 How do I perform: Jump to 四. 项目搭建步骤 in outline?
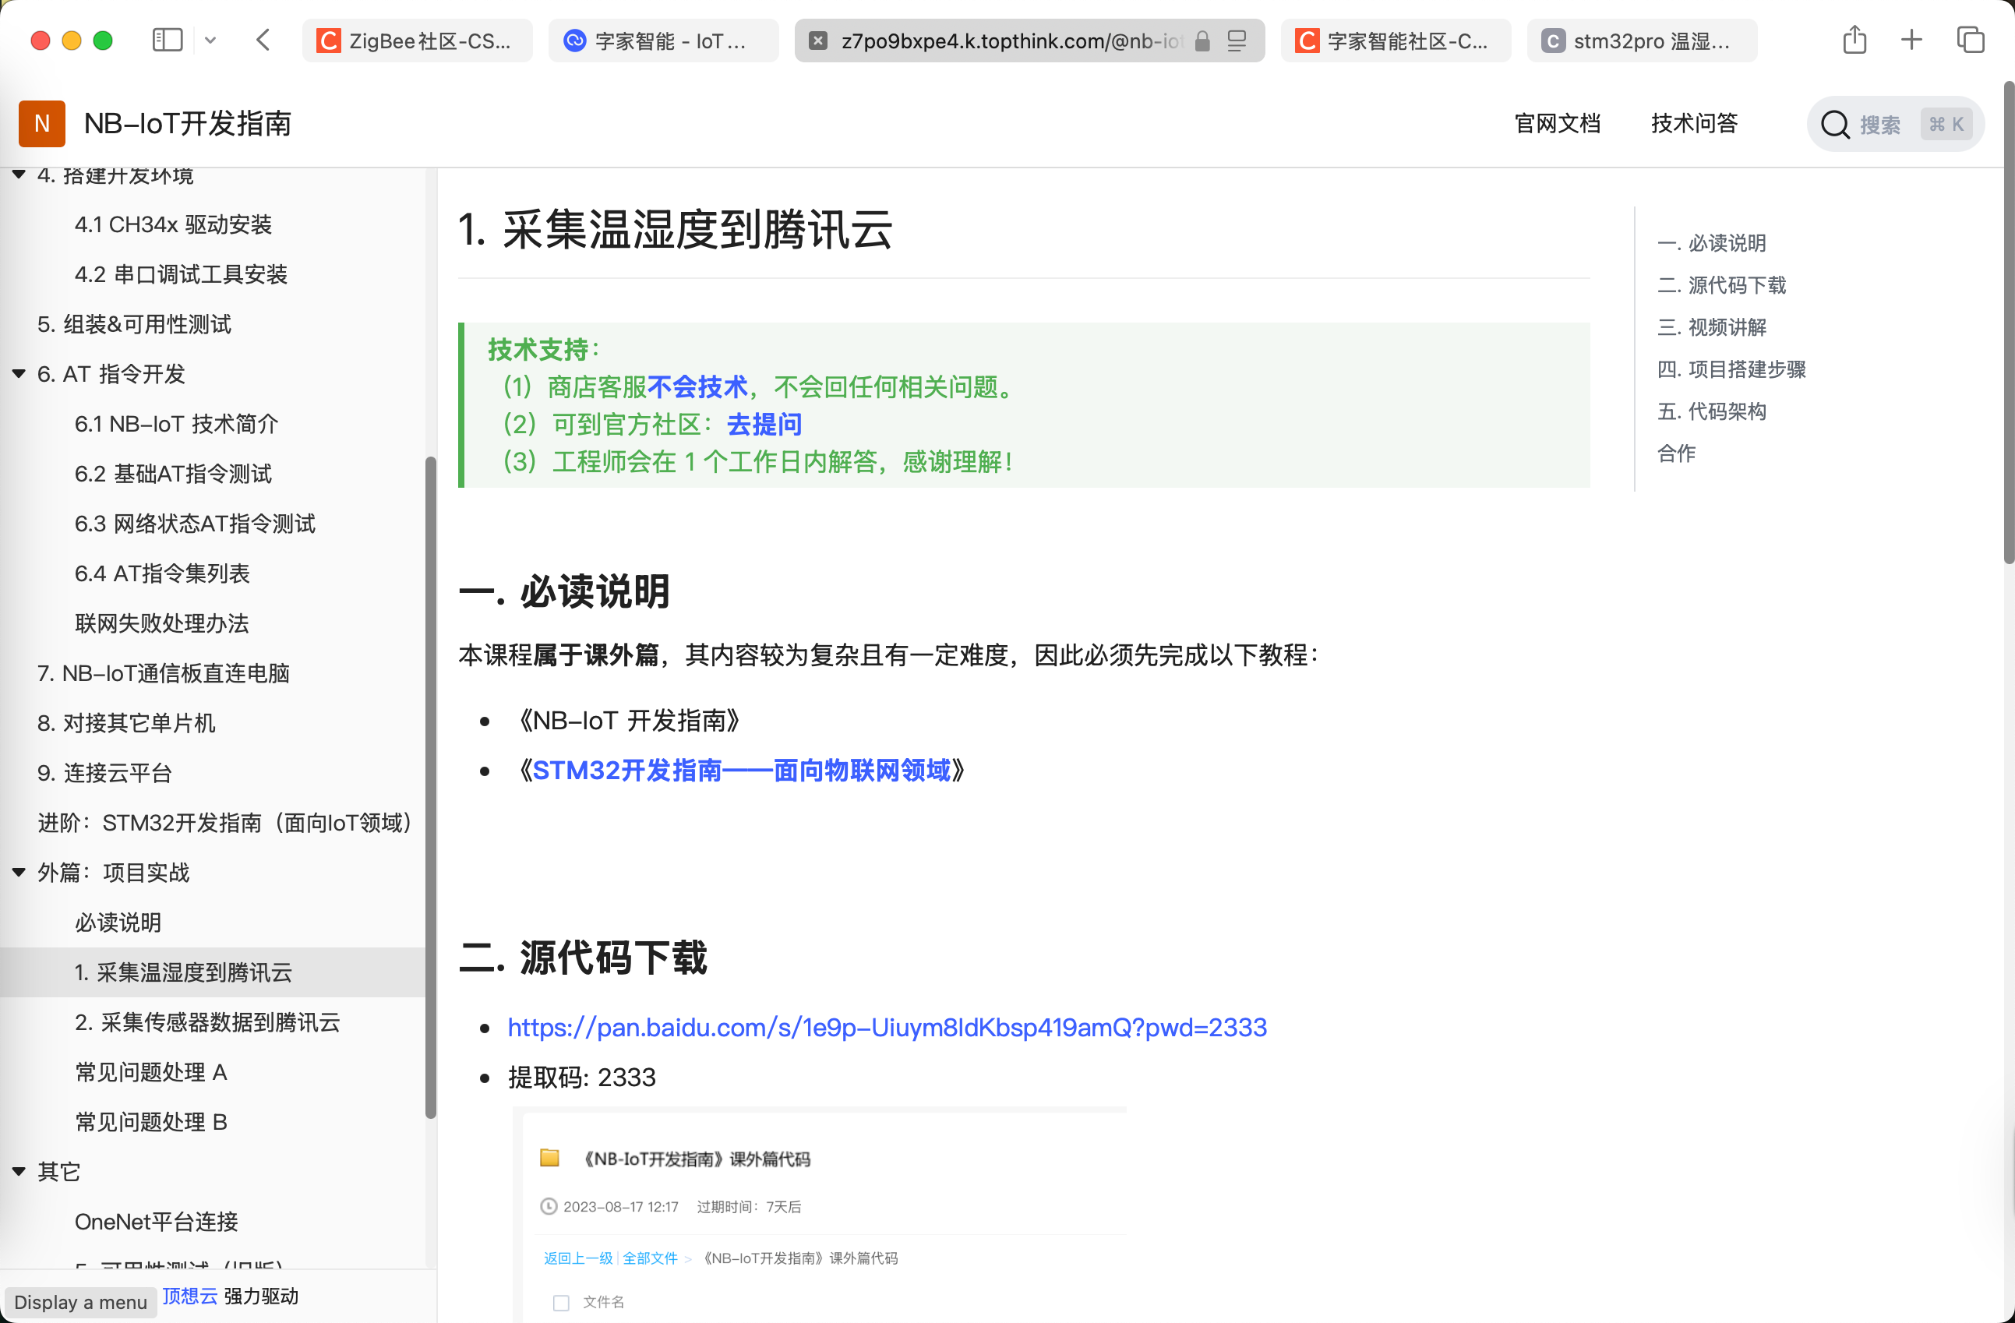(1731, 369)
